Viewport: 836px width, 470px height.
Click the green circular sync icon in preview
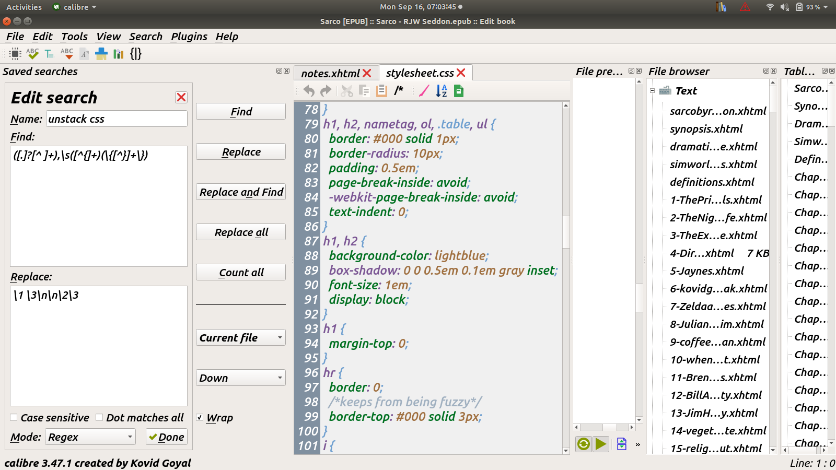pyautogui.click(x=584, y=444)
